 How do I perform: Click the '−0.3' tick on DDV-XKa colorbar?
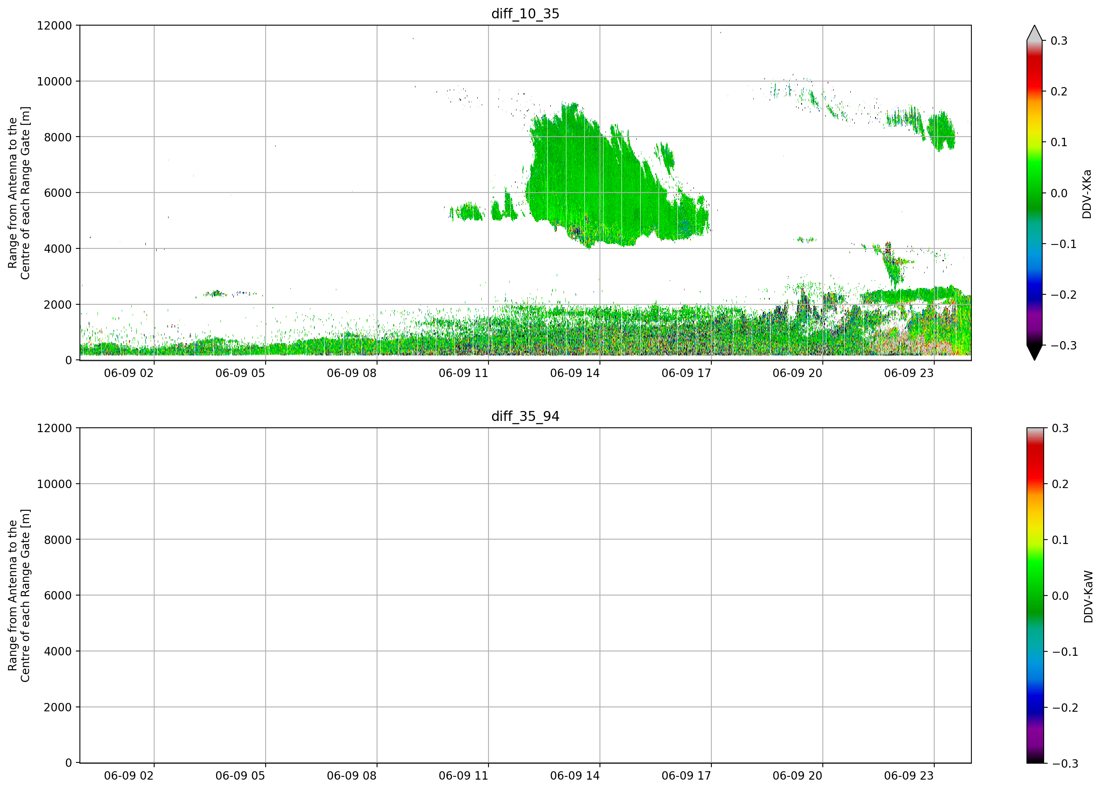(x=1064, y=345)
